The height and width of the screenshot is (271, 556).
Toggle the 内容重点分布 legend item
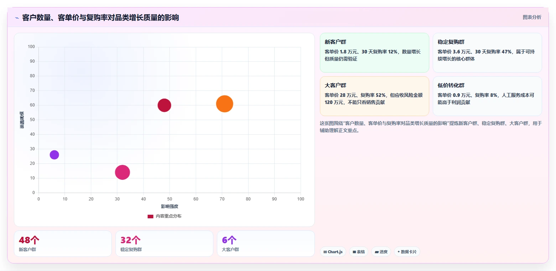(164, 216)
